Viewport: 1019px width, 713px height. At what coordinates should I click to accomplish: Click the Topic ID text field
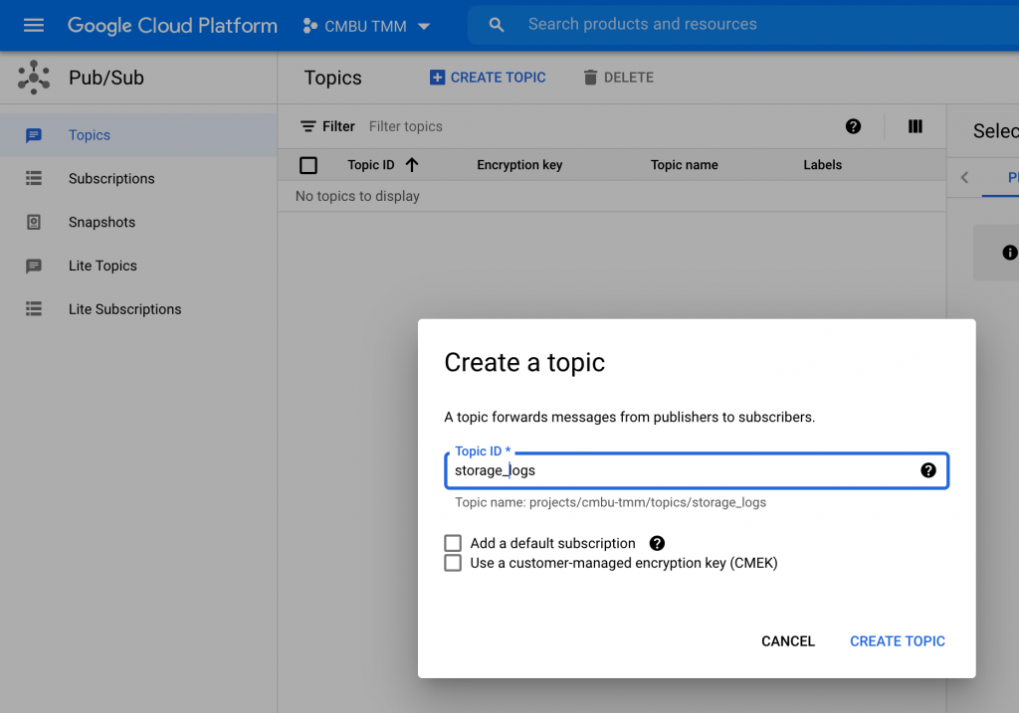coord(682,470)
